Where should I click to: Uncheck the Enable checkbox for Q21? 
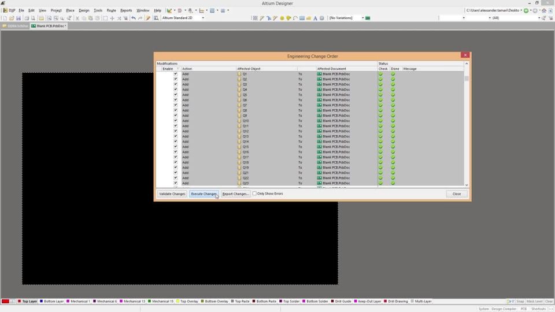[175, 173]
